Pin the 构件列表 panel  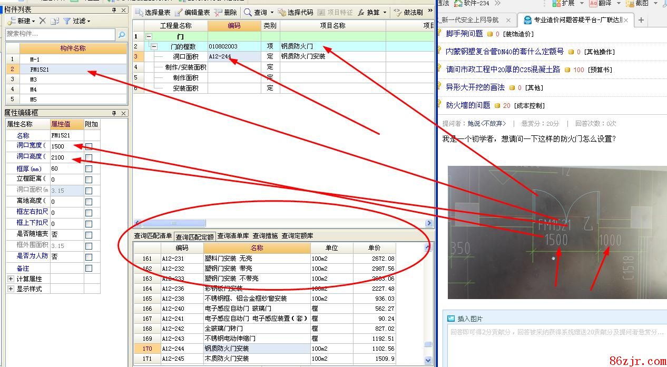click(x=114, y=10)
